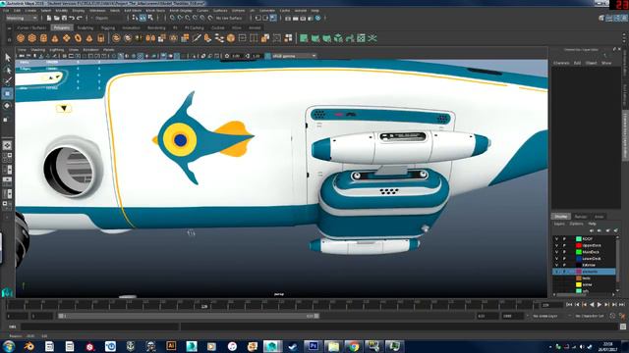Open the Edit Mesh menu

click(x=133, y=11)
